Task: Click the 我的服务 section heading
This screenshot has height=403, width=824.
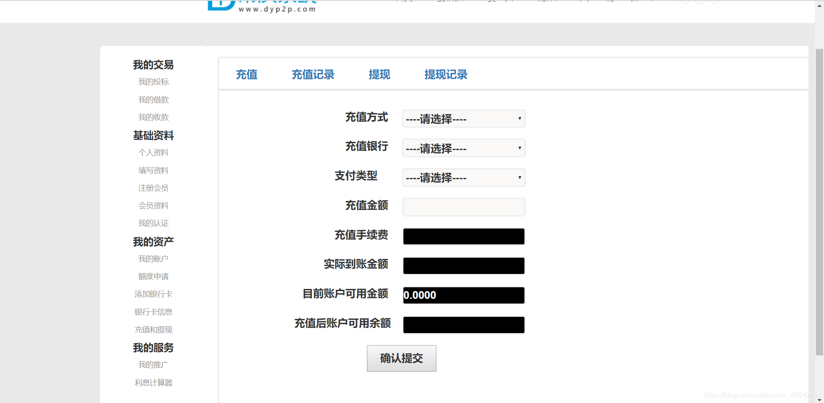Action: [153, 348]
